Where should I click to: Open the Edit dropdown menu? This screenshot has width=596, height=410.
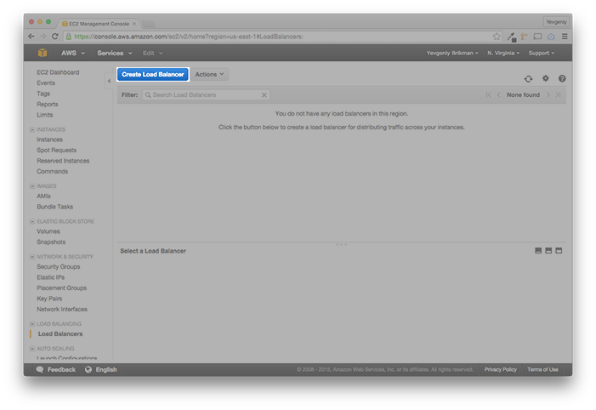[x=153, y=53]
